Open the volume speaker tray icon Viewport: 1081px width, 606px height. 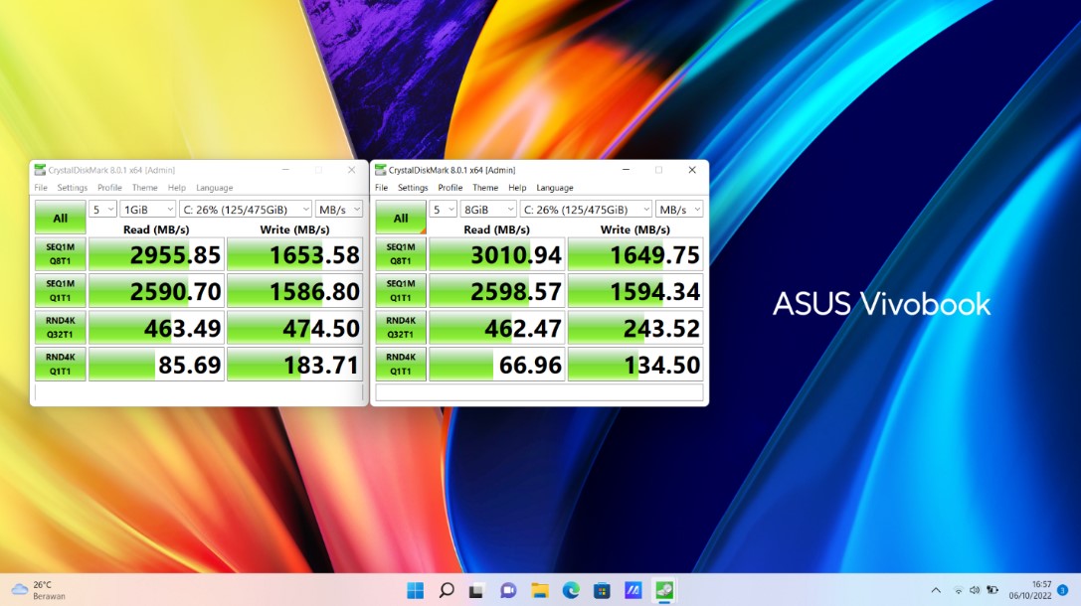pos(975,590)
